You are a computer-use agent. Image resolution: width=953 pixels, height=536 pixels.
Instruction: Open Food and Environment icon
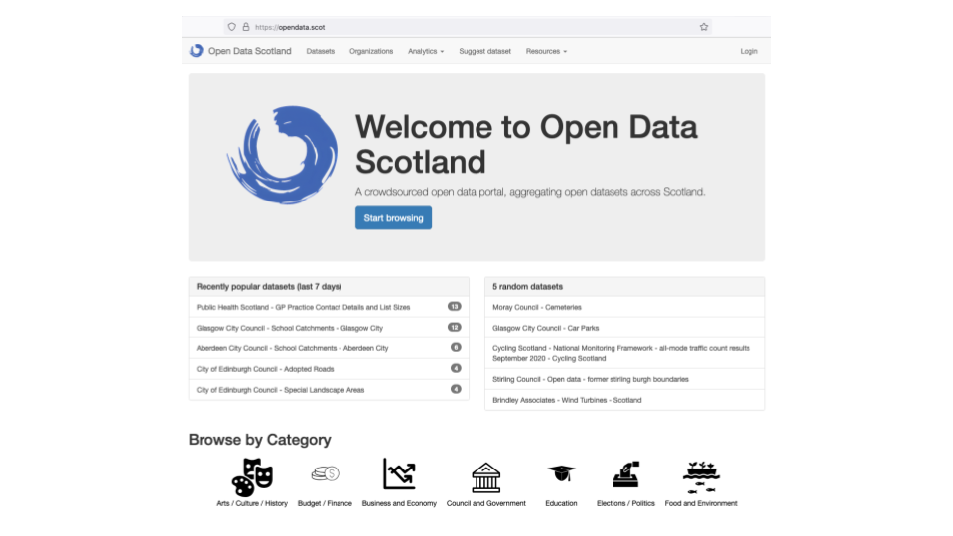coord(701,477)
